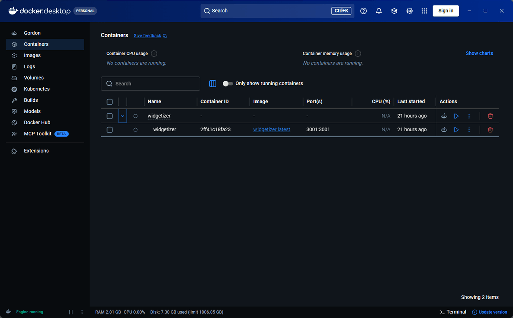Check the select-all containers checkbox
Viewport: 513px width, 318px height.
point(110,102)
